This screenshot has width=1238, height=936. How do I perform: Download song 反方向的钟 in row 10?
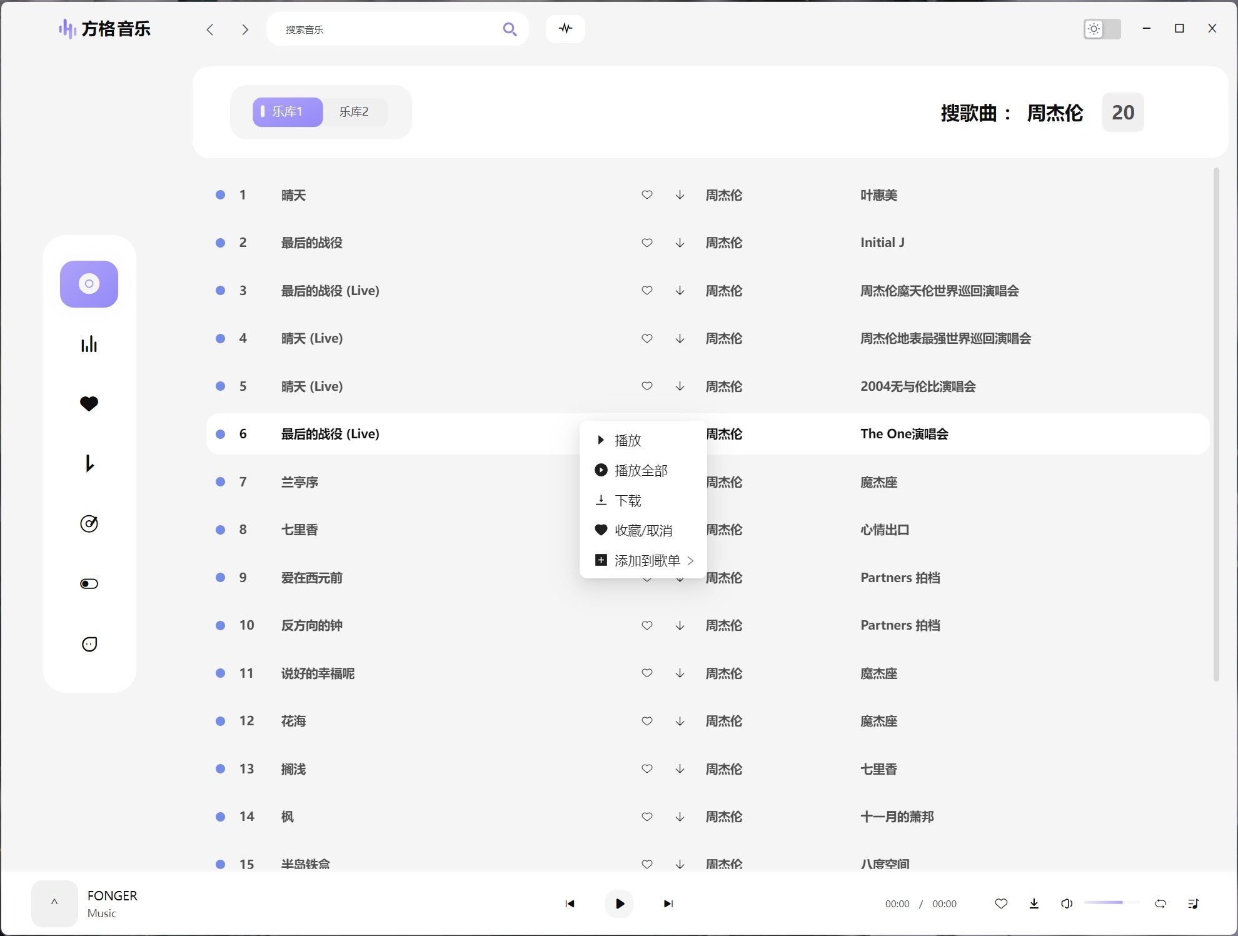680,625
